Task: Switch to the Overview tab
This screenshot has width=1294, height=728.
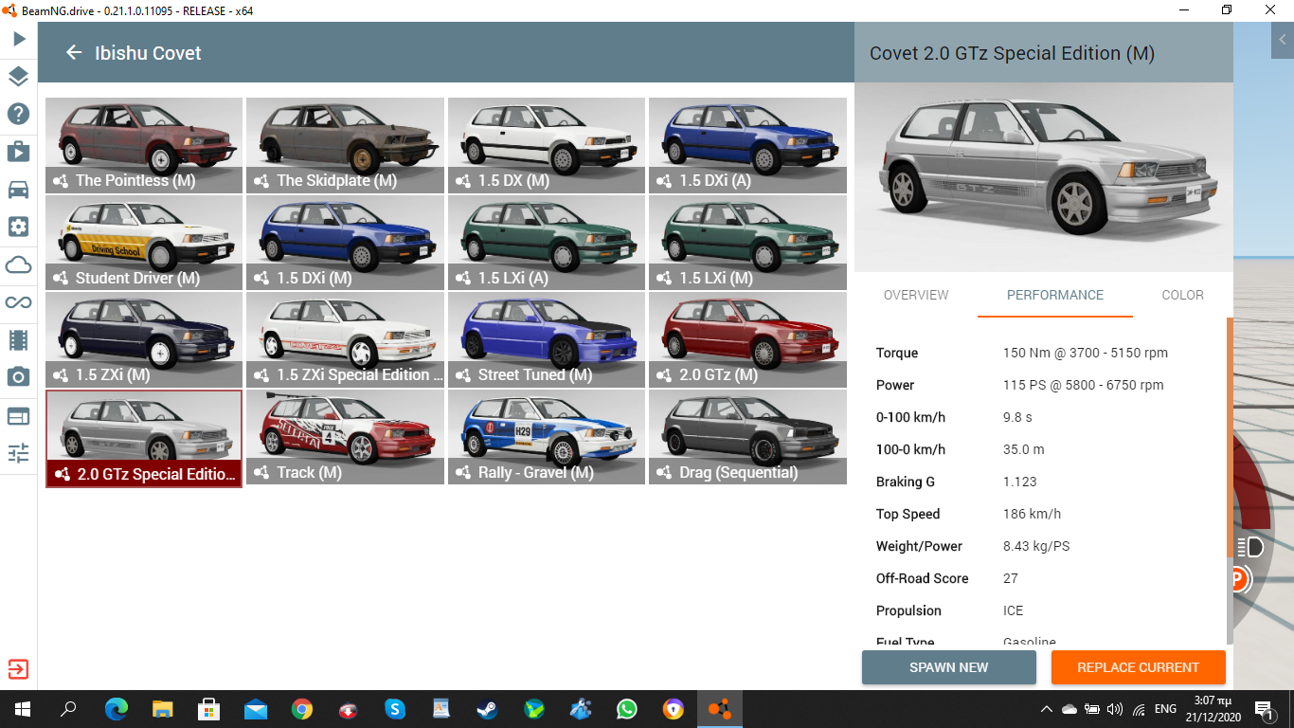Action: point(916,295)
